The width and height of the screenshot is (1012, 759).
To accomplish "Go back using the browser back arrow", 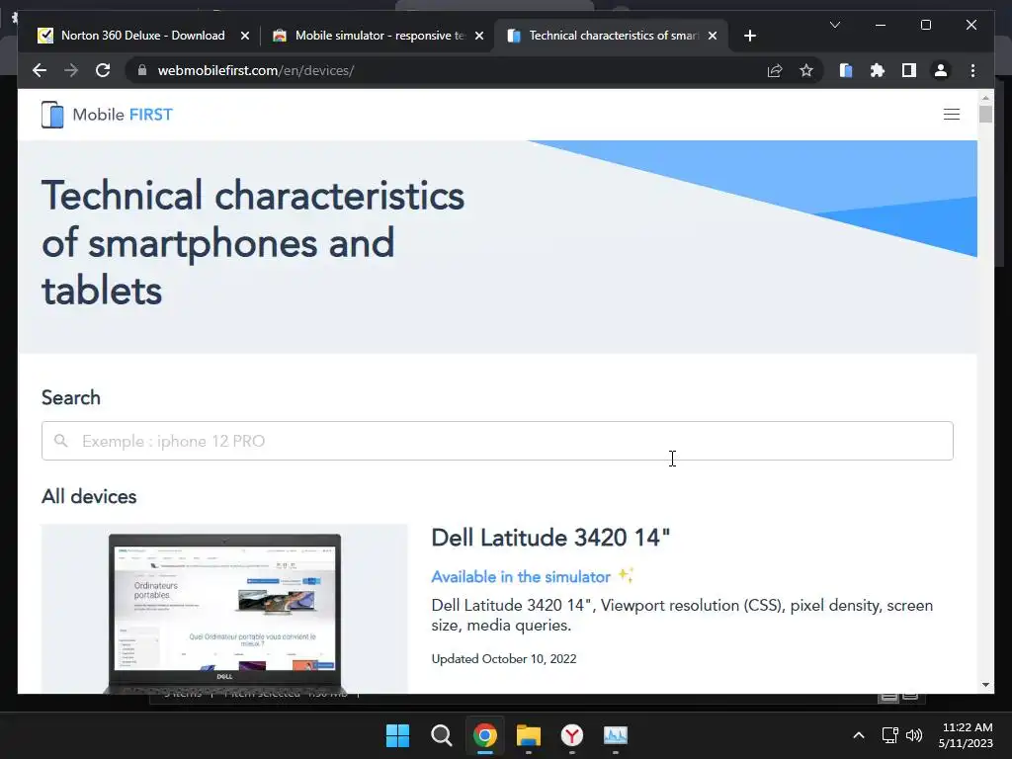I will 40,70.
